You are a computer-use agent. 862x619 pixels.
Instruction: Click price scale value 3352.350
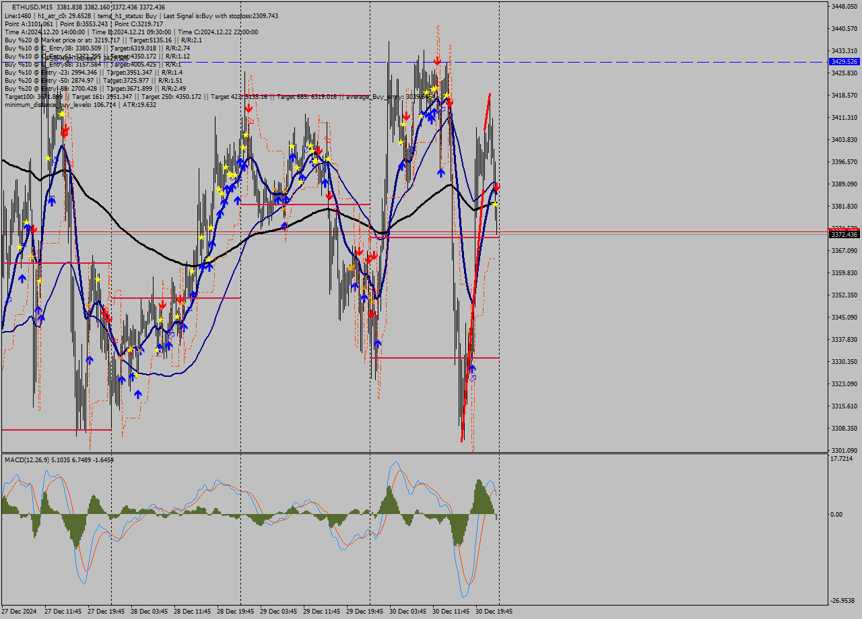coord(844,295)
